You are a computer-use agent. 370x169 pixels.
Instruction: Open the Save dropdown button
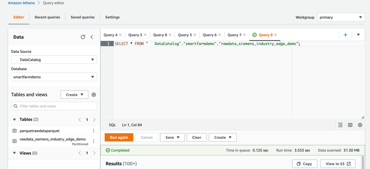click(172, 137)
